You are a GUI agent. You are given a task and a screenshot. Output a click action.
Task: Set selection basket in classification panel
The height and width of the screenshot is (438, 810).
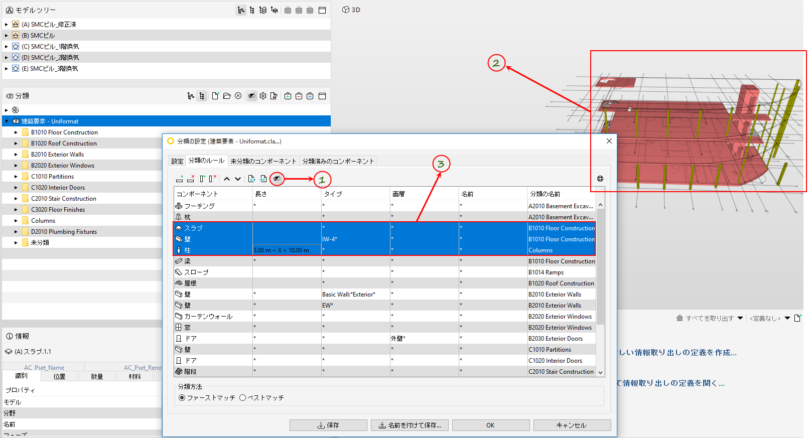click(x=310, y=96)
